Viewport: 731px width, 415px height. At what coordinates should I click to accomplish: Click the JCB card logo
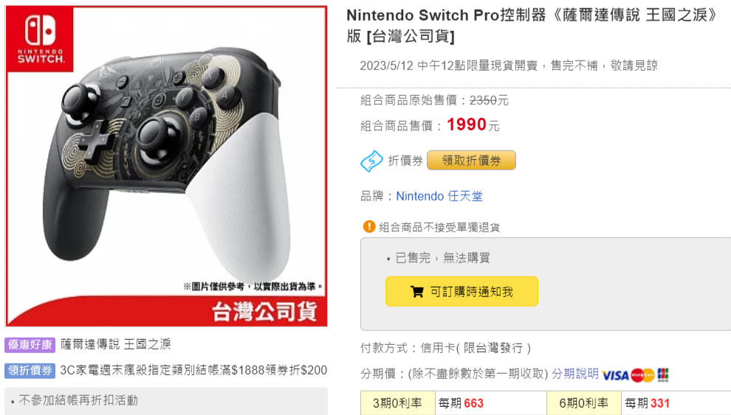663,374
